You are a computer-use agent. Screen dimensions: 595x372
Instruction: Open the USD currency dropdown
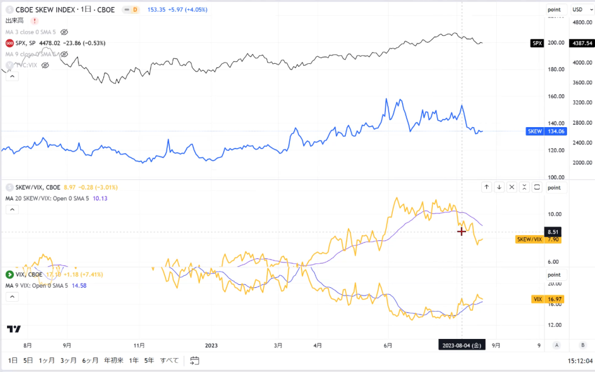click(582, 9)
